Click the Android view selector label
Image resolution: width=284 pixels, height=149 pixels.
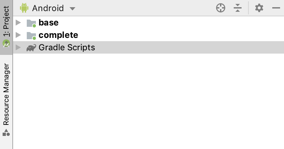(x=48, y=8)
